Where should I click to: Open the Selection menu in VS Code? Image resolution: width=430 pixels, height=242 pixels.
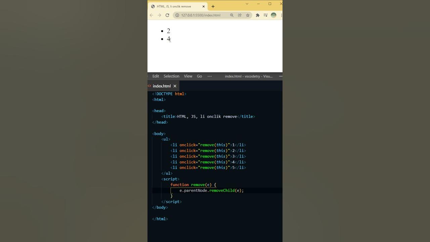[171, 76]
